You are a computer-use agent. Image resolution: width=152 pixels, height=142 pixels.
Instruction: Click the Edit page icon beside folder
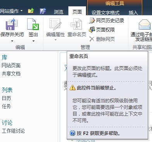coord(43,11)
